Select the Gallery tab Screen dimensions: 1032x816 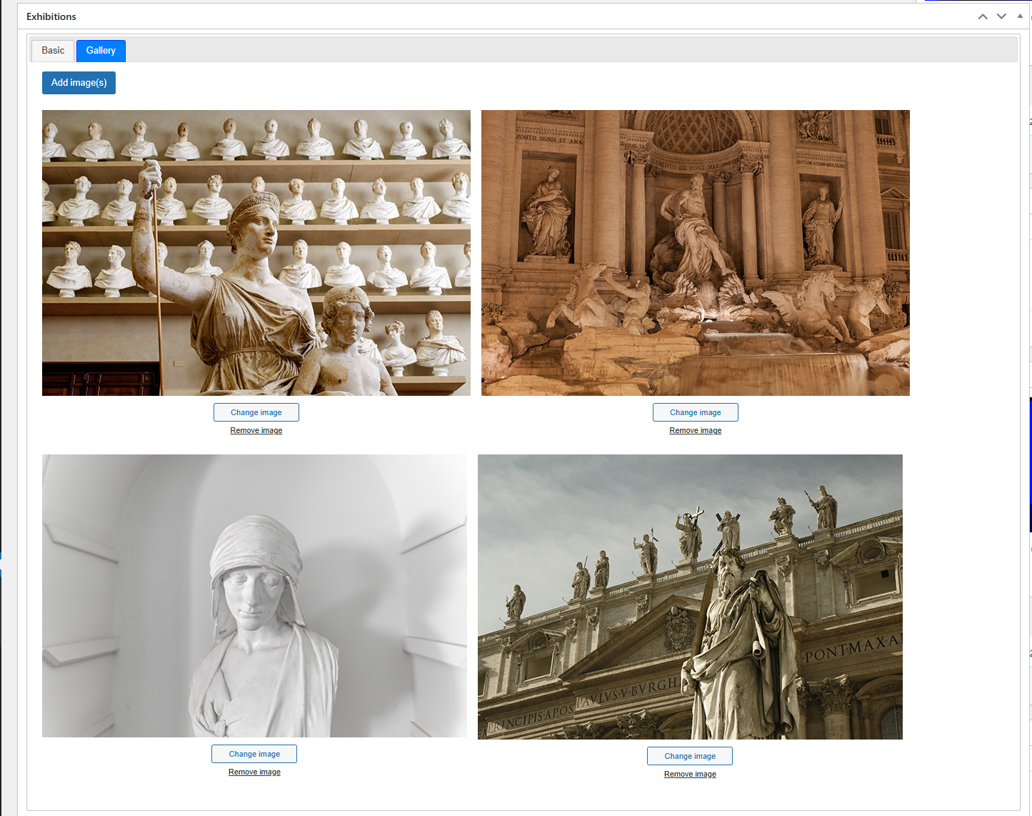pyautogui.click(x=101, y=51)
